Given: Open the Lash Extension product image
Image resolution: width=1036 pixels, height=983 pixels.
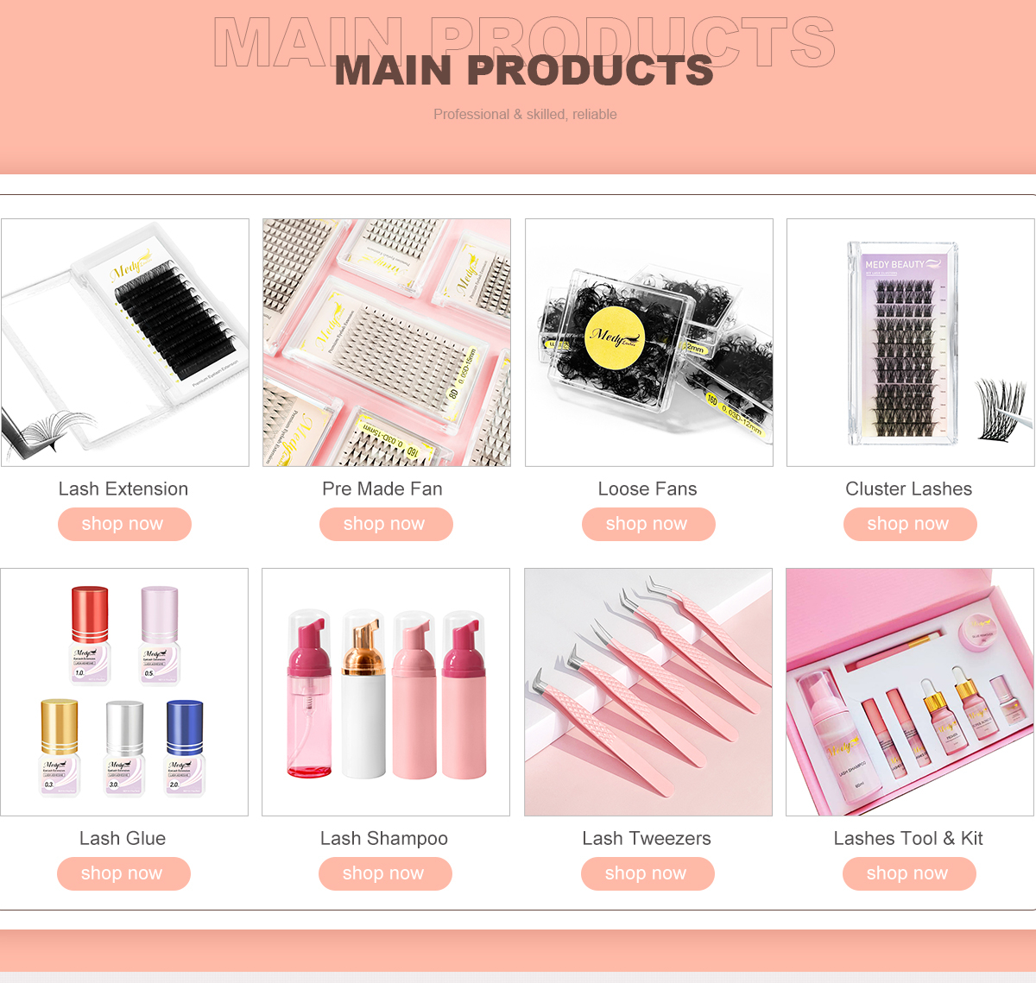Looking at the screenshot, I should 125,343.
